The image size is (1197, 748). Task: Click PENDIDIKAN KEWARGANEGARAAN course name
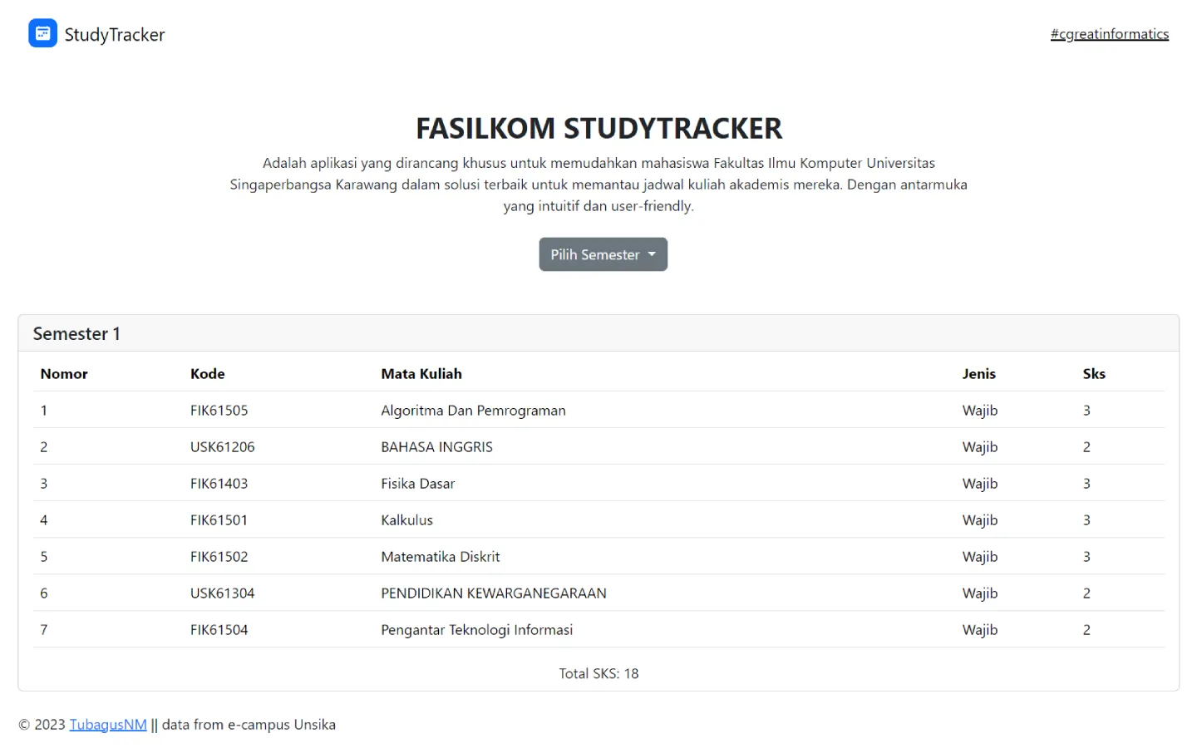click(x=494, y=593)
